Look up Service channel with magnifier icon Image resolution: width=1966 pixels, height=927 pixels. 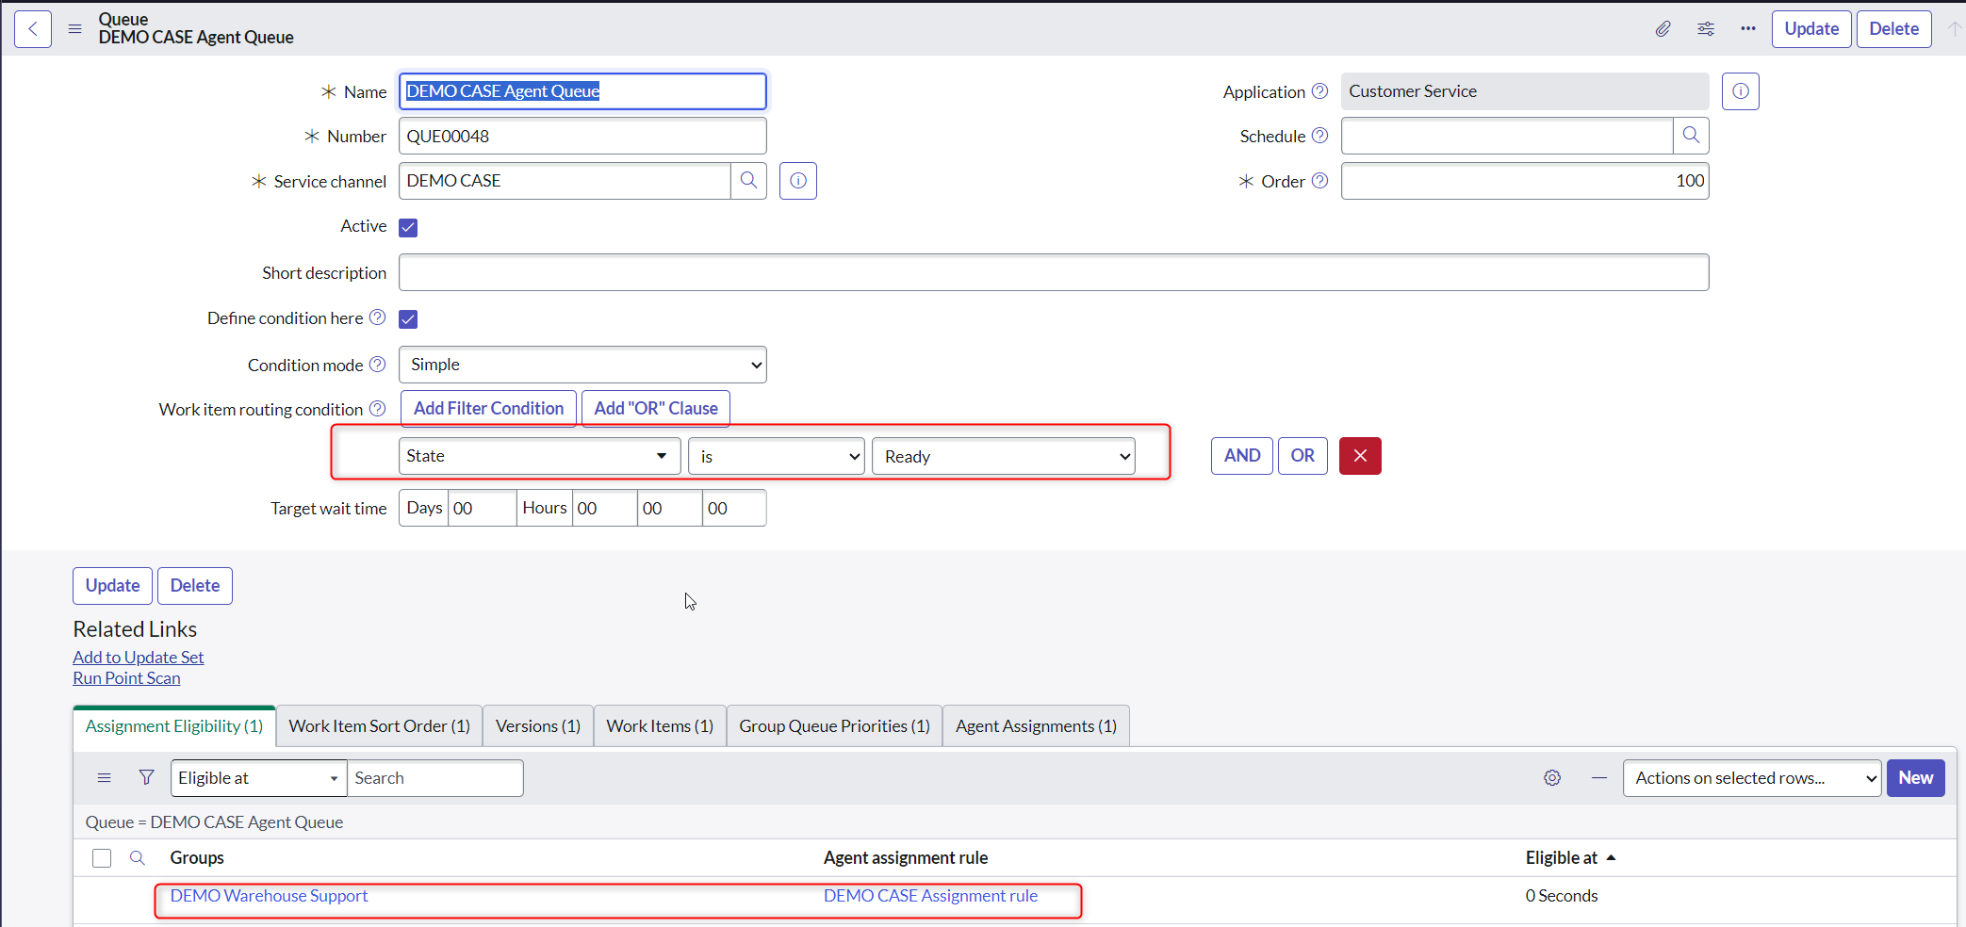click(749, 181)
